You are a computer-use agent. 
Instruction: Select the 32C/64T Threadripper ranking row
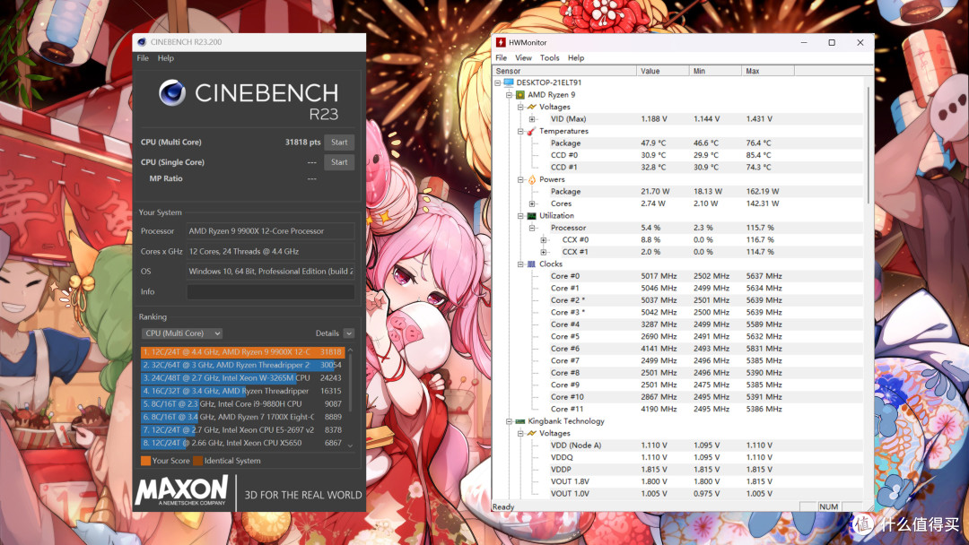(x=242, y=365)
